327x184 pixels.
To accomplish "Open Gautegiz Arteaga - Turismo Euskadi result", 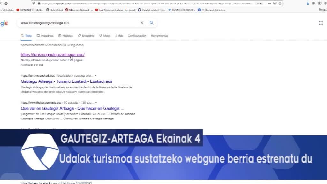I will (66, 81).
